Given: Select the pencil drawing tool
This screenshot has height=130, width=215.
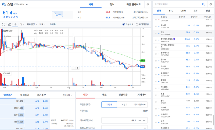Looking at the screenshot, I should click(x=9, y=24).
